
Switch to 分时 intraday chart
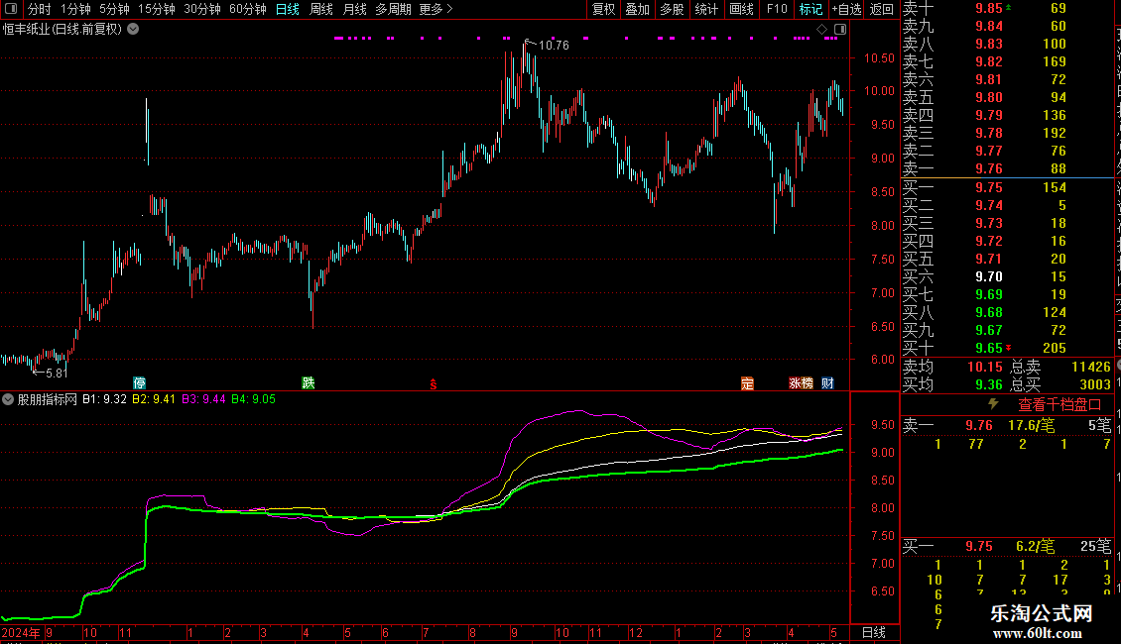tap(40, 9)
